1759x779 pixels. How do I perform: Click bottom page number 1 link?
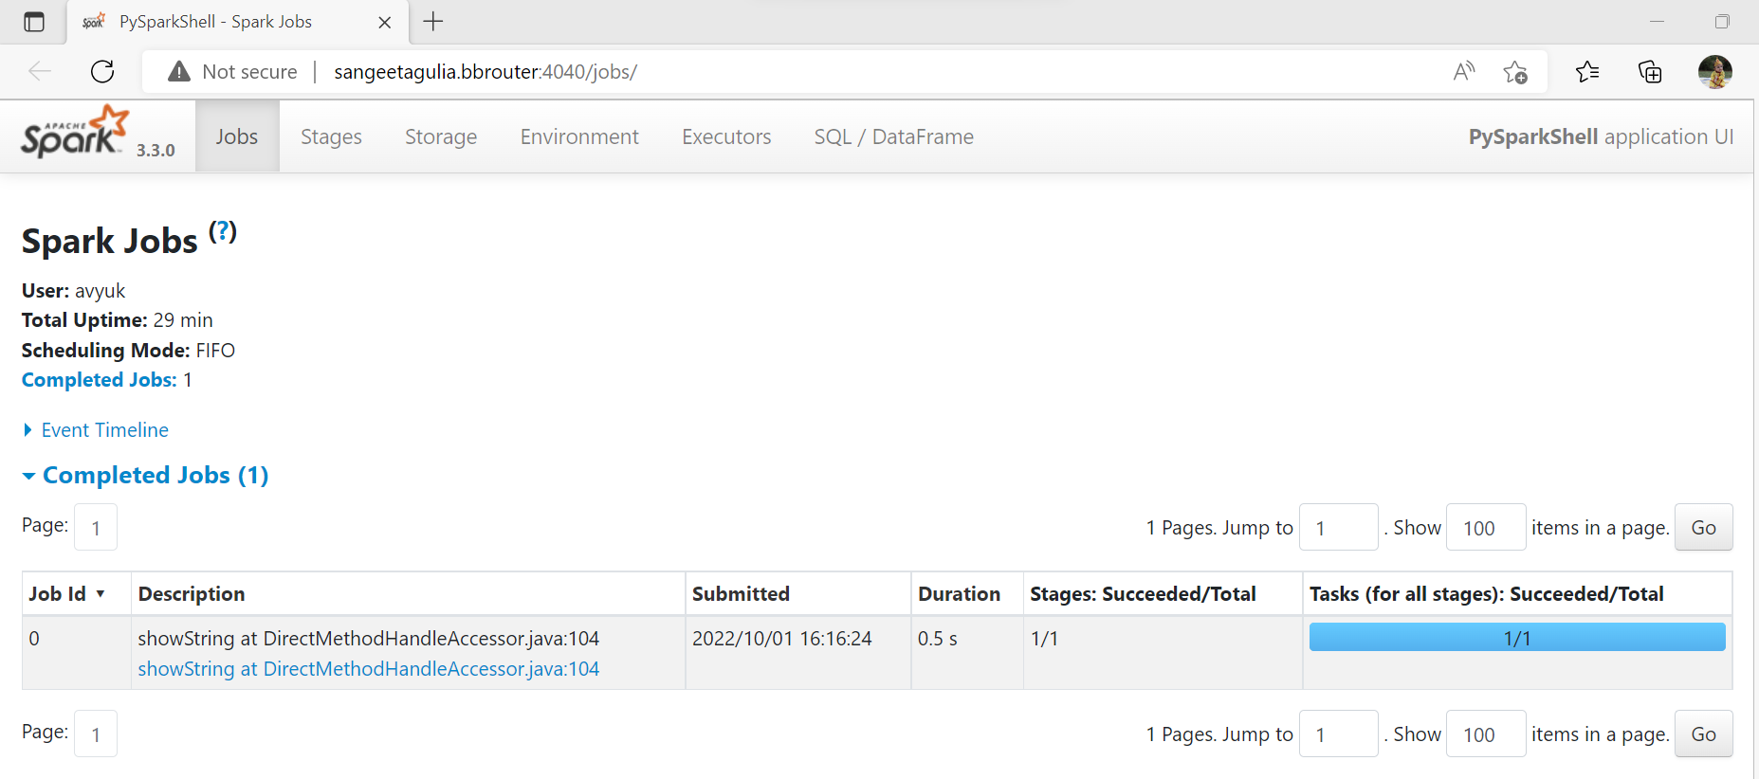click(96, 734)
